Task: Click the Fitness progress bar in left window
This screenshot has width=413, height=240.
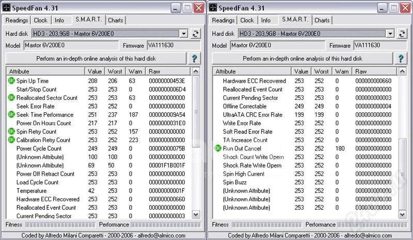Action: pos(60,225)
